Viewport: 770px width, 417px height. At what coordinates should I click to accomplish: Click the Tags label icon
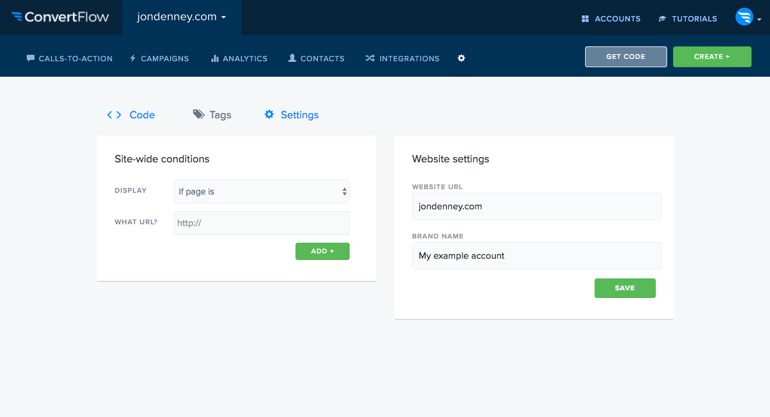coord(199,115)
